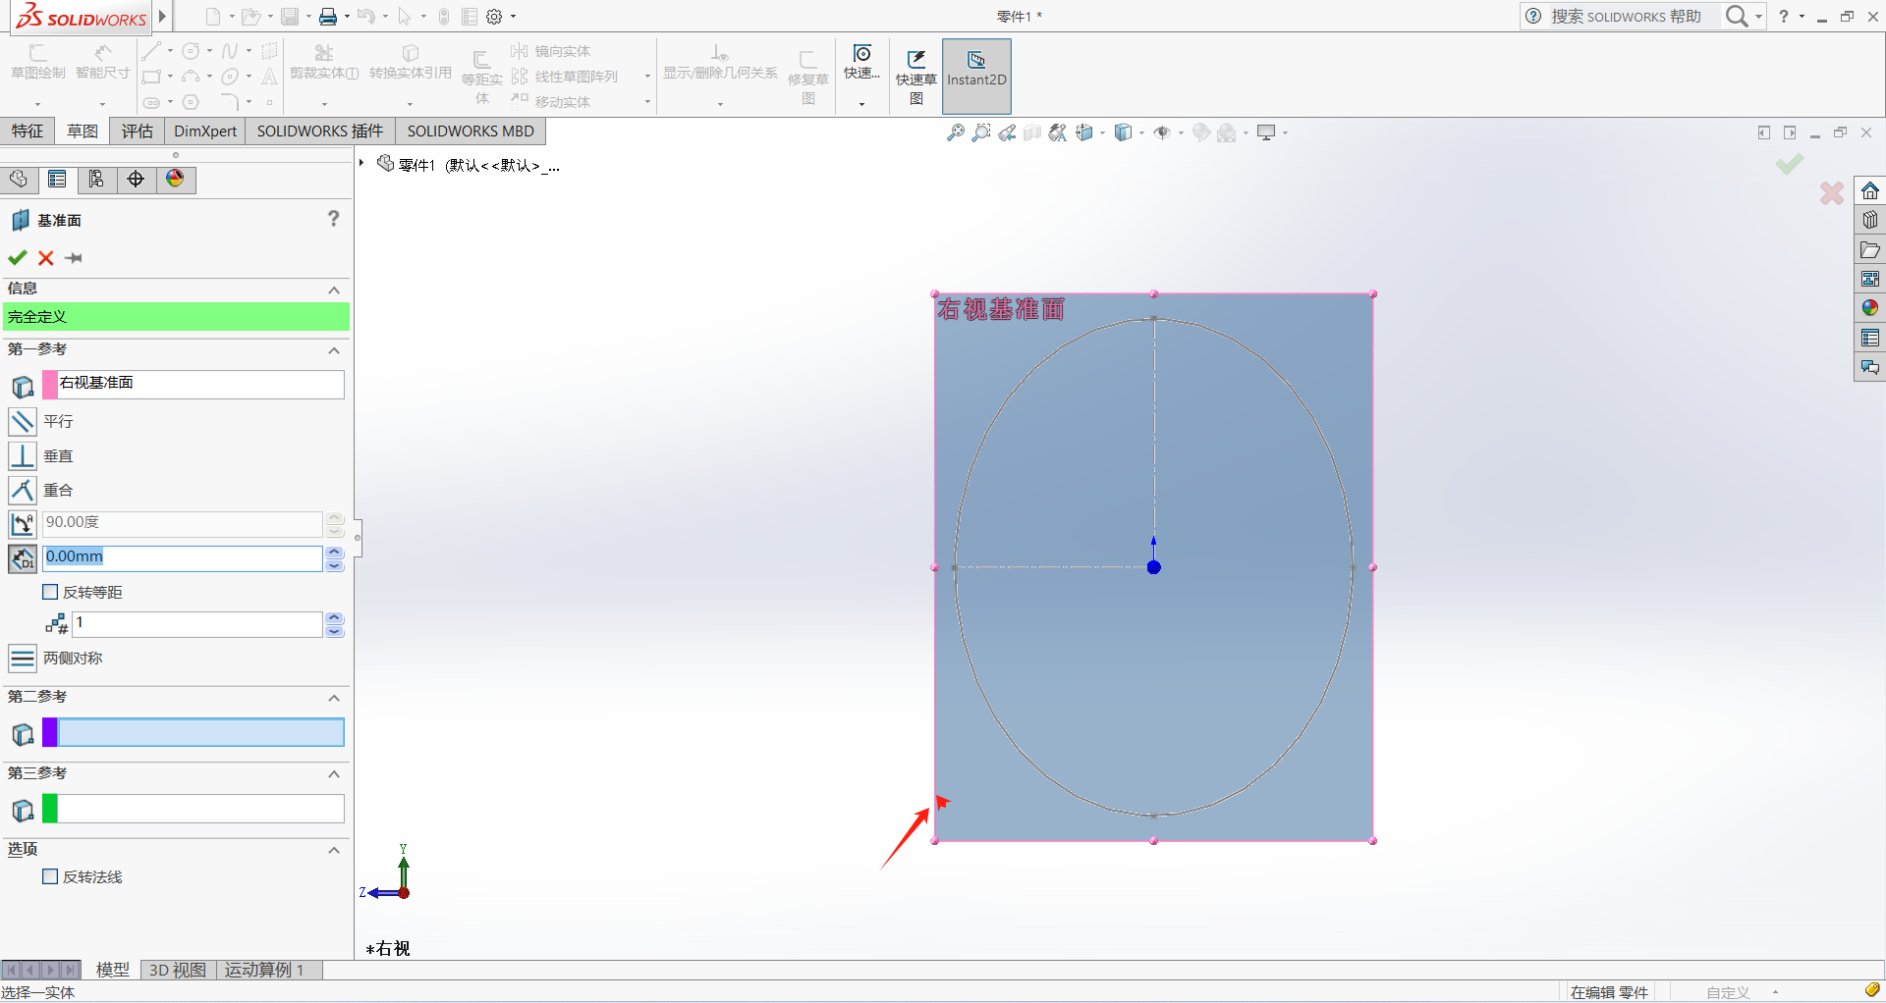Screen dimensions: 1886x1003
Task: Collapse the Second Reference (第二参考) section
Action: coord(334,698)
